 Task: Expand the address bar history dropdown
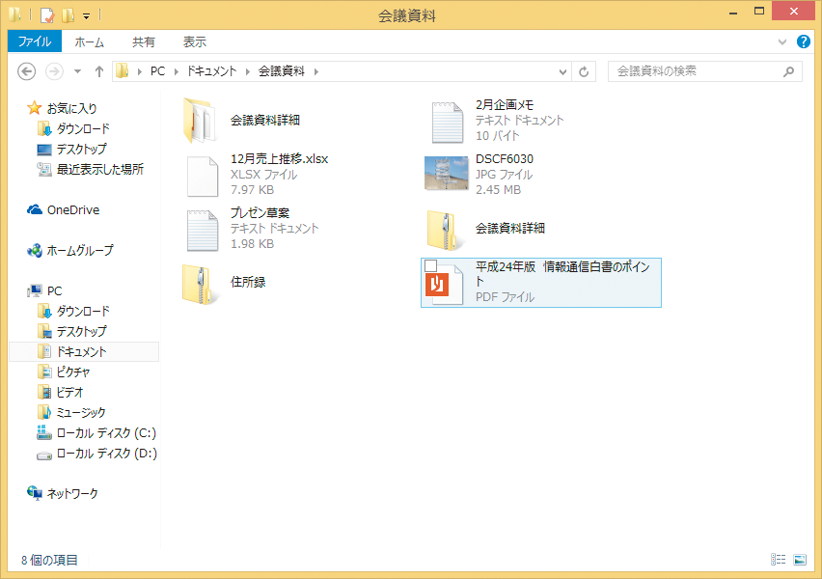coord(562,71)
